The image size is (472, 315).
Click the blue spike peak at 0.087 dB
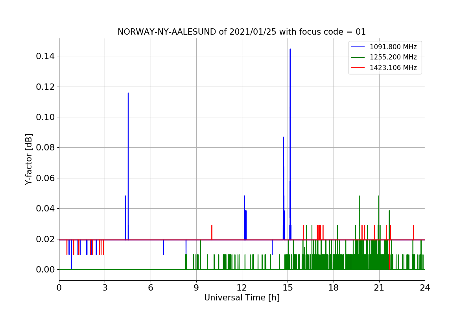tap(283, 137)
